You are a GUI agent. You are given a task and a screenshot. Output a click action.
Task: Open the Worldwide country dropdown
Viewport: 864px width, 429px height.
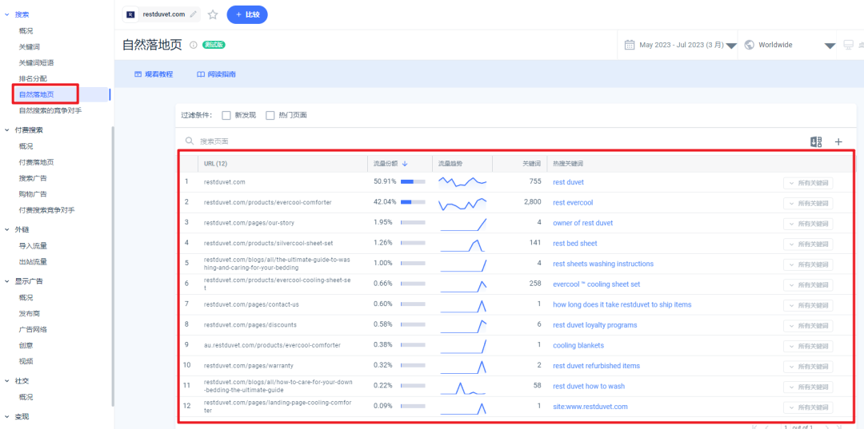[x=830, y=46]
